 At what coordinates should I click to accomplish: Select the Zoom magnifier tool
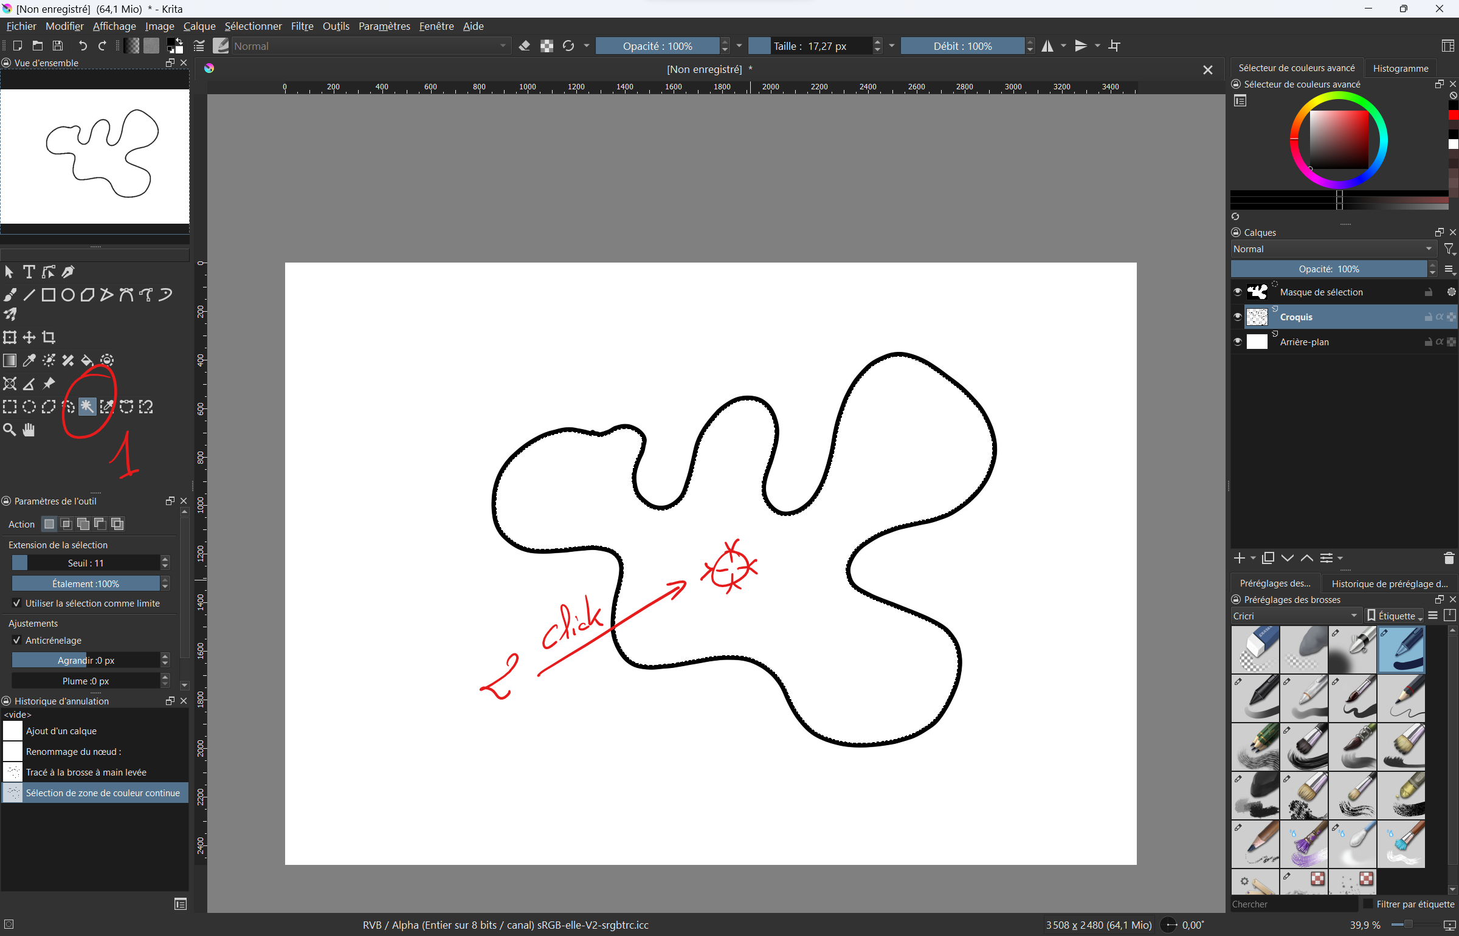(10, 430)
